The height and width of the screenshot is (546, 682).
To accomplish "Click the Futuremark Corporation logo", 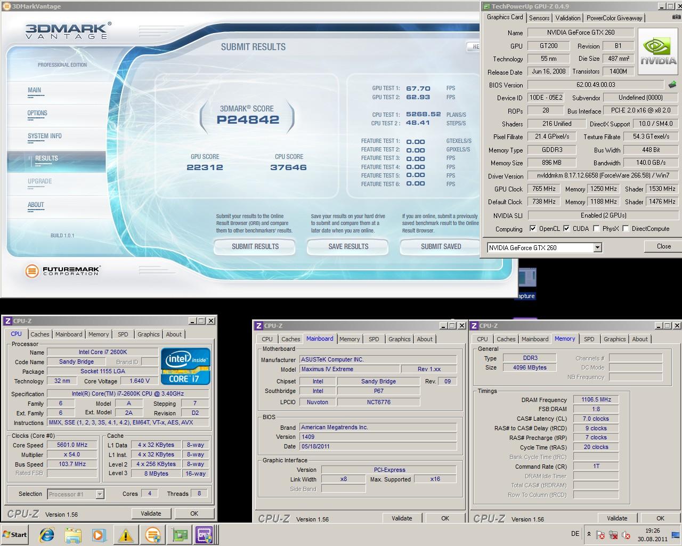I will (63, 271).
